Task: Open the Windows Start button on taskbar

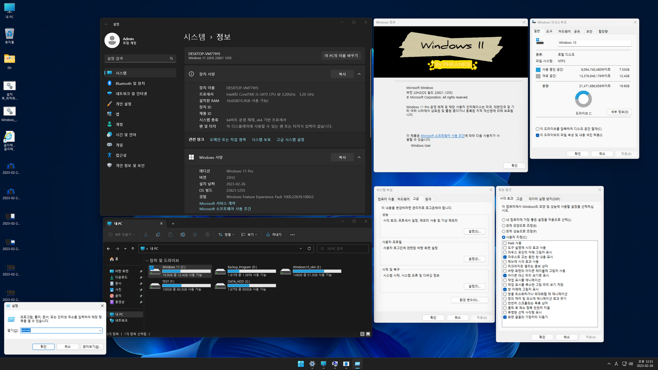Action: [301, 364]
